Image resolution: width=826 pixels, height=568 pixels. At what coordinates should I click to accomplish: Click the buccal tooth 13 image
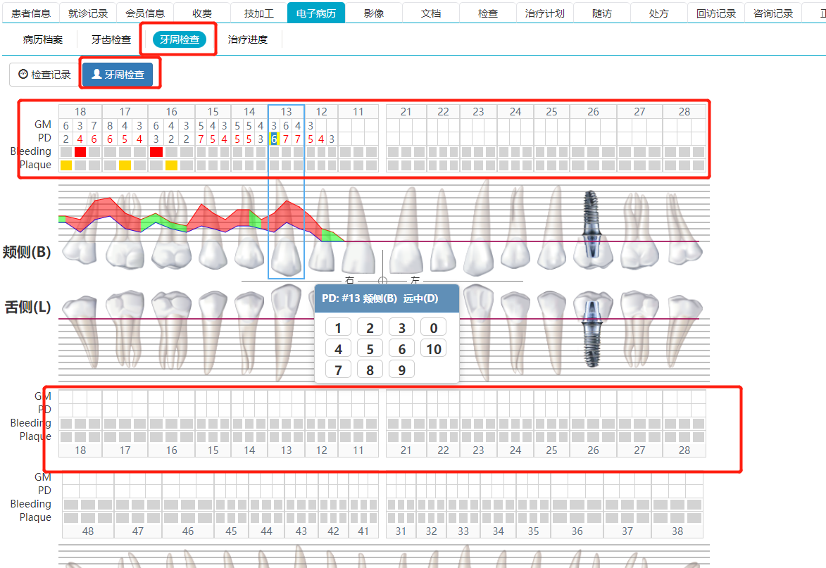(286, 229)
